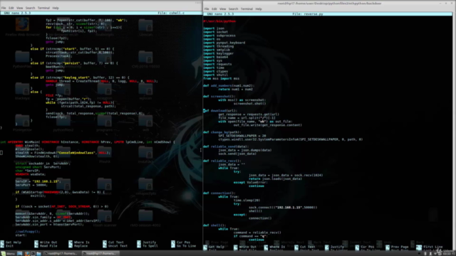Click Show Desktop icon in taskbar
The width and height of the screenshot is (456, 256).
click(20, 254)
